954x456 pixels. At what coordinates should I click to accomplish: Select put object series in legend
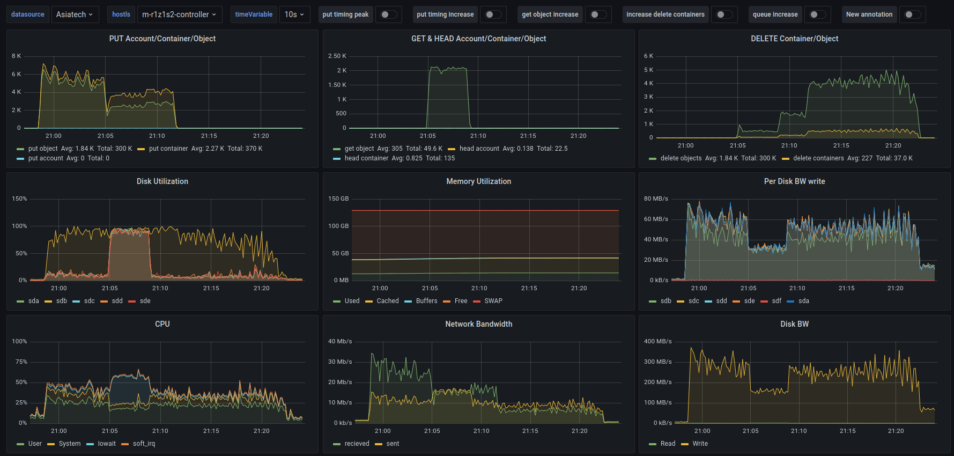(42, 149)
